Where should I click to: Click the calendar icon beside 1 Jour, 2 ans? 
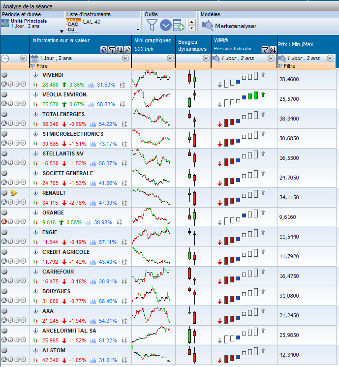34,58
